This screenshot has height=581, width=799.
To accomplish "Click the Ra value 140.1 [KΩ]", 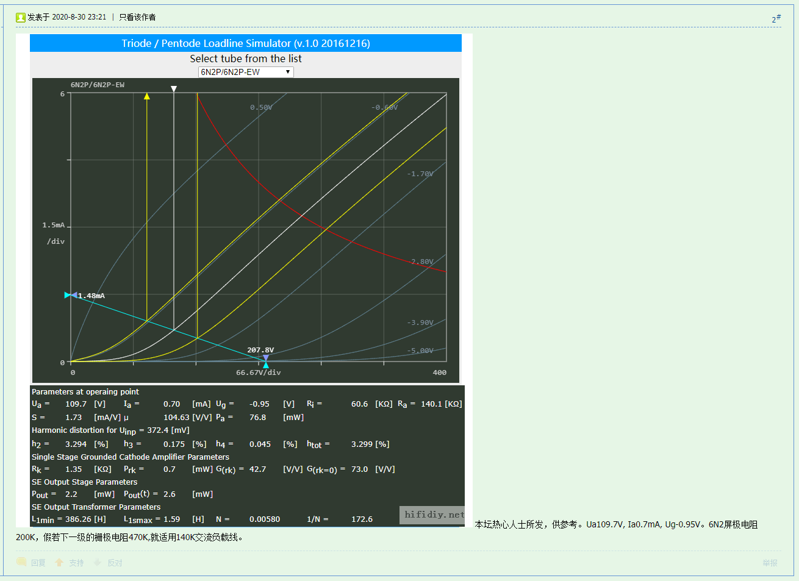I will click(442, 404).
